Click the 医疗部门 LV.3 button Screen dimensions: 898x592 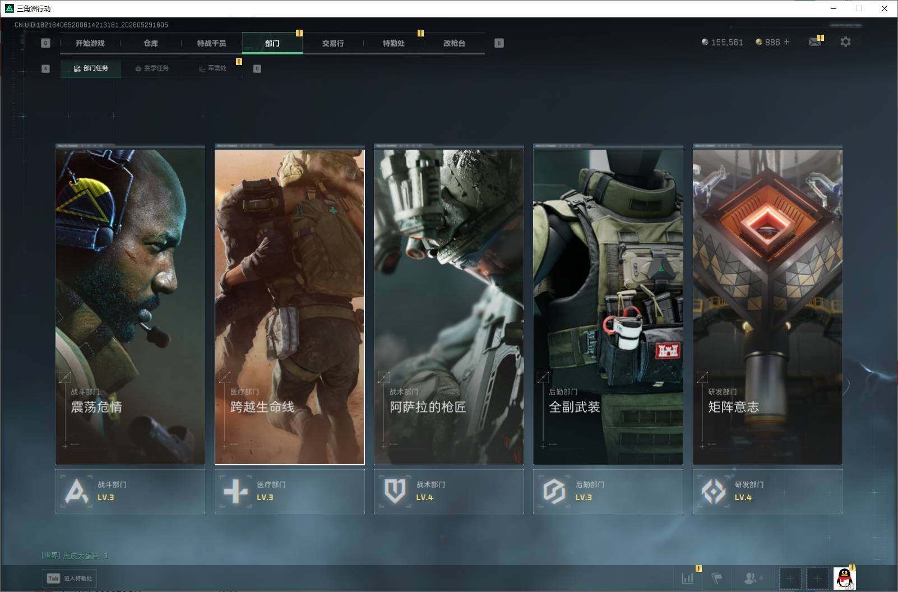point(290,491)
